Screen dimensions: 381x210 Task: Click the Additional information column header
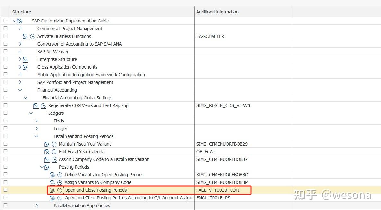point(217,12)
